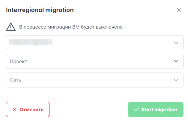
Task: Open the top dropdown with blurred value
Action: pos(94,43)
